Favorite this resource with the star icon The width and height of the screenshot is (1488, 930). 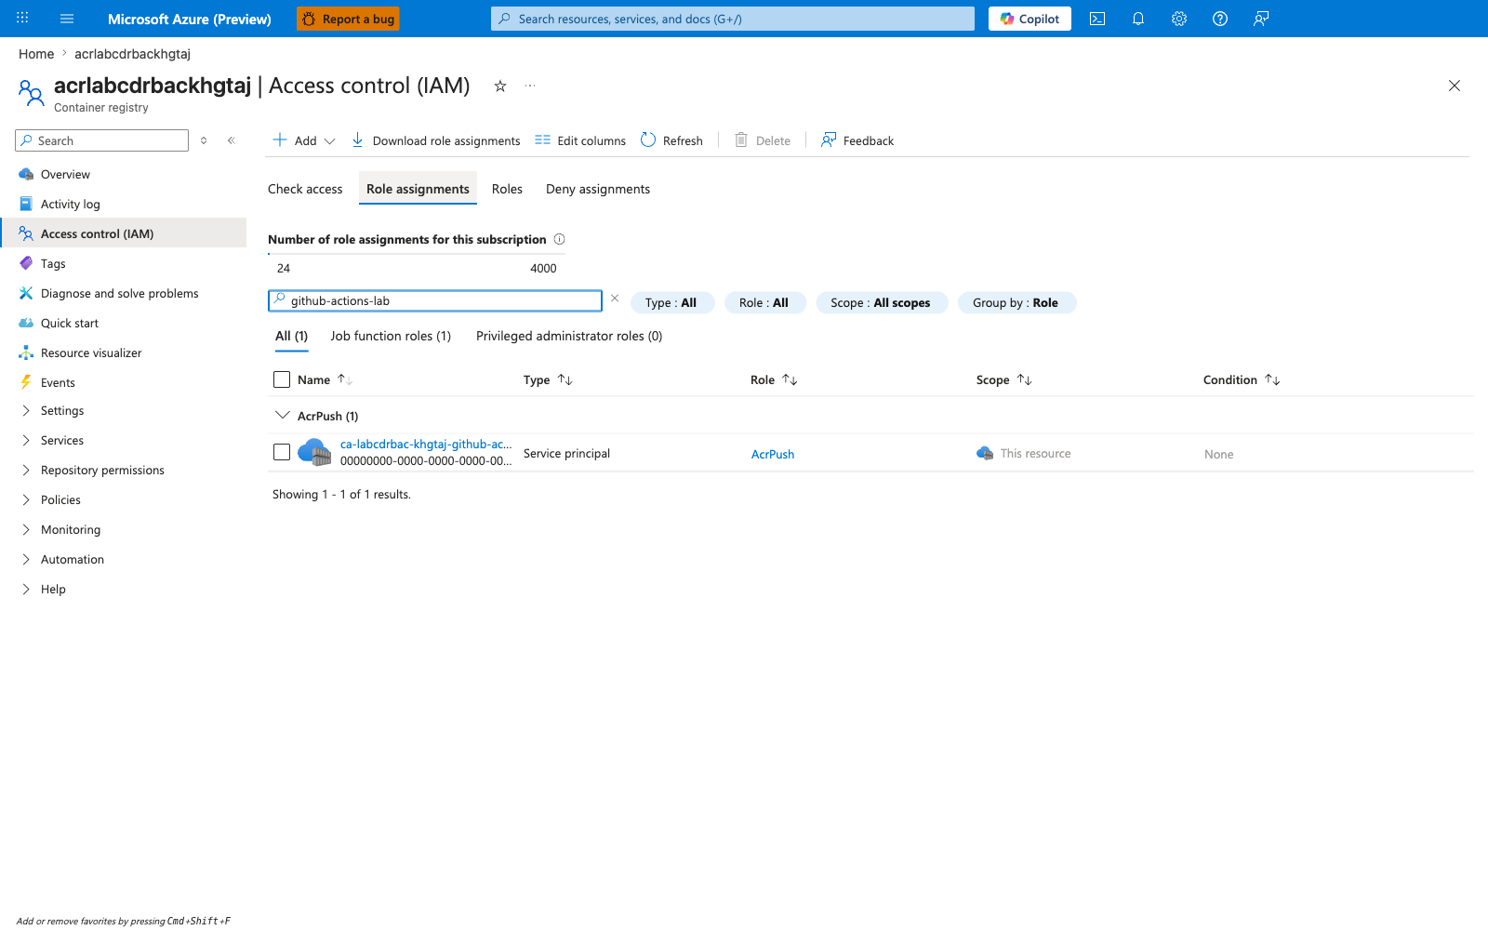tap(500, 86)
